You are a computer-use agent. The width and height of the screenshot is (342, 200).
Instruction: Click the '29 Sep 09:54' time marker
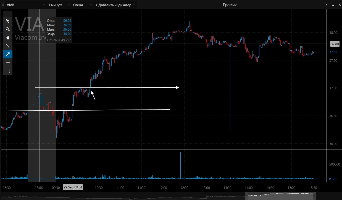coord(73,187)
